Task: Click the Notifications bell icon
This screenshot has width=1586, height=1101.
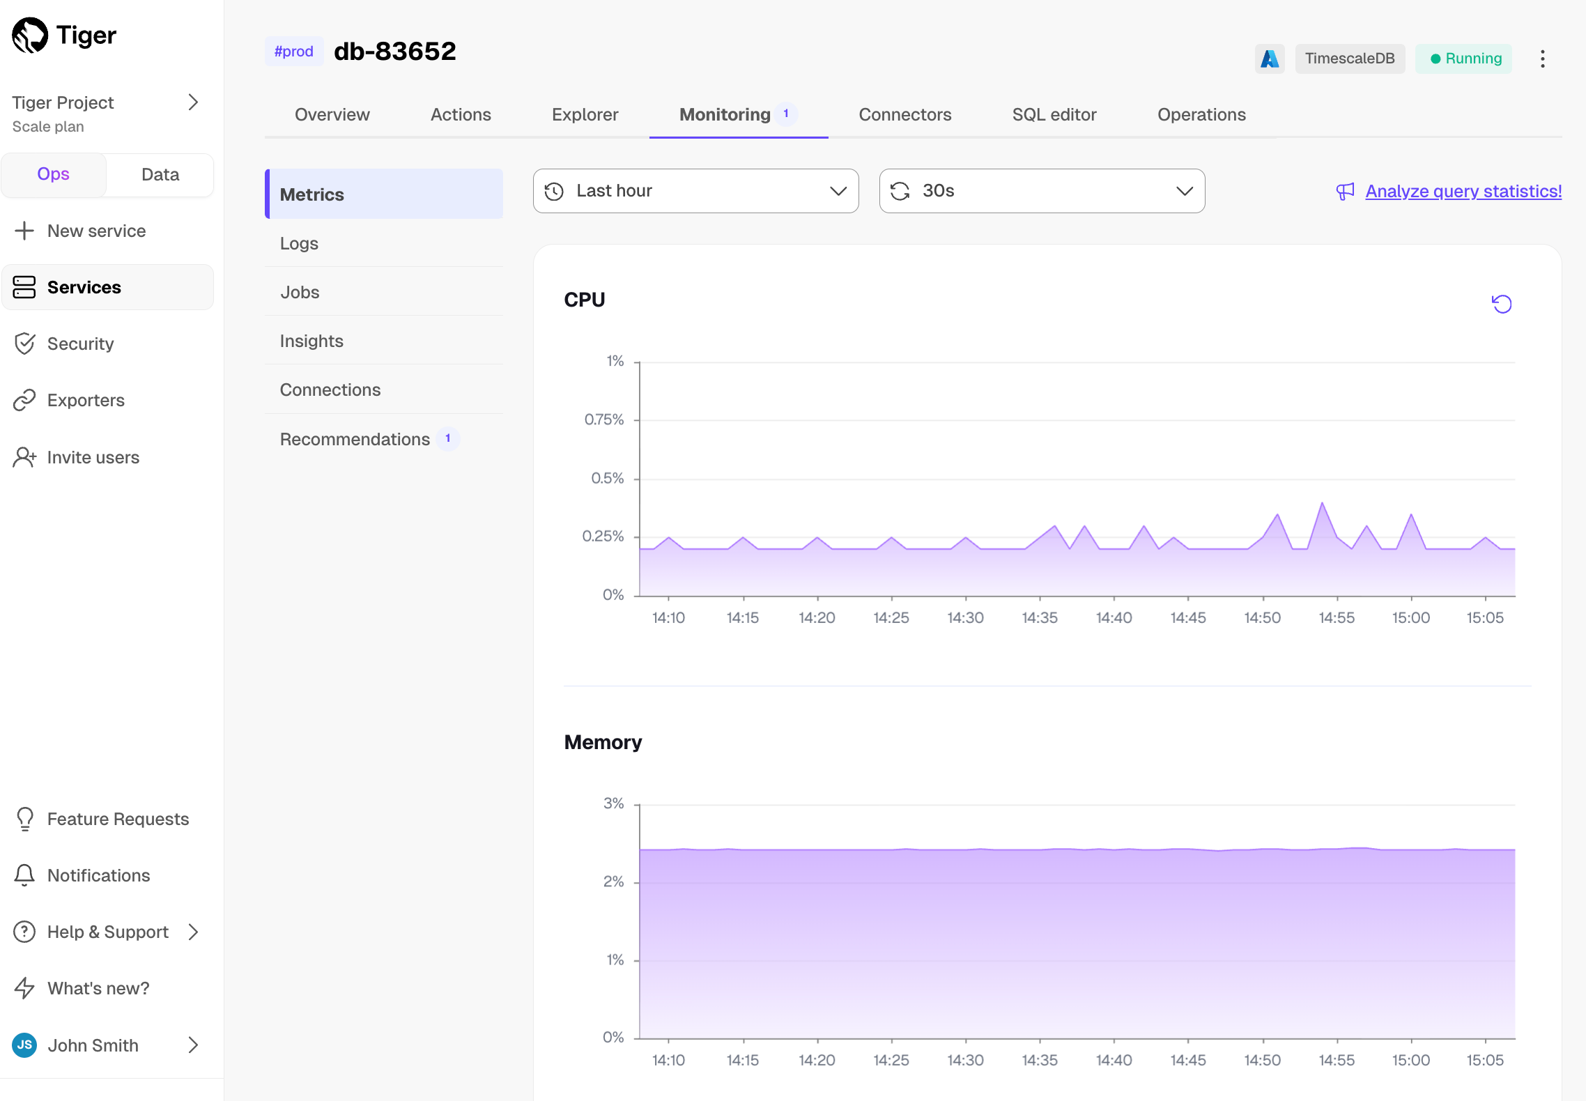Action: point(24,875)
